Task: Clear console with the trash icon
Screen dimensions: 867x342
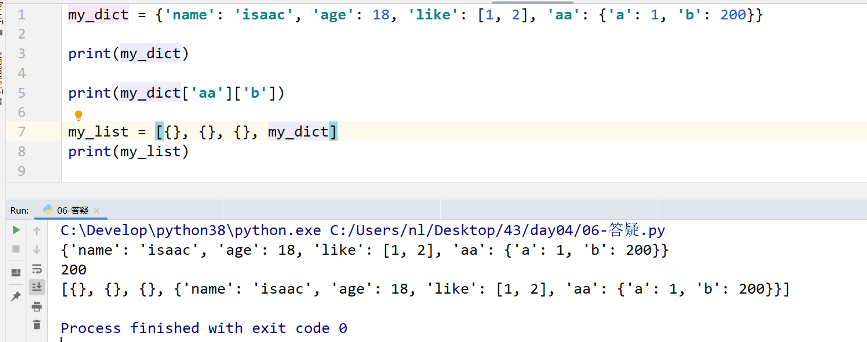Action: coord(37,325)
